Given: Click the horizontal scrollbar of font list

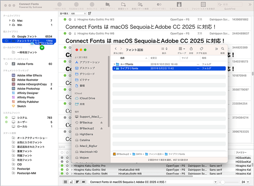Looking at the screenshot, I should pos(126,176).
